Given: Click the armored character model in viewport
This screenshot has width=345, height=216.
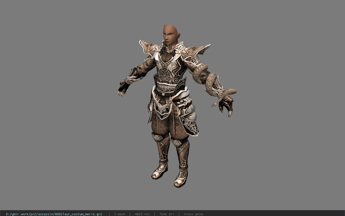Looking at the screenshot, I should coord(177,106).
